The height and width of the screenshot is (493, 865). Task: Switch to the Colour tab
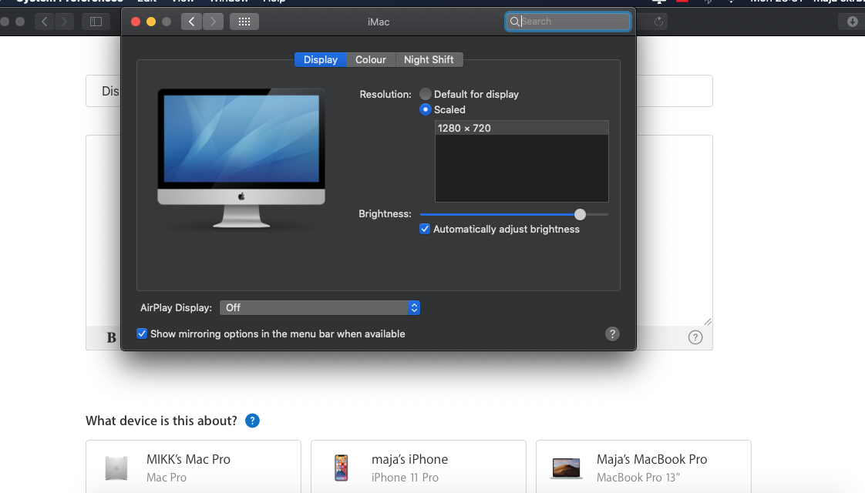[371, 59]
